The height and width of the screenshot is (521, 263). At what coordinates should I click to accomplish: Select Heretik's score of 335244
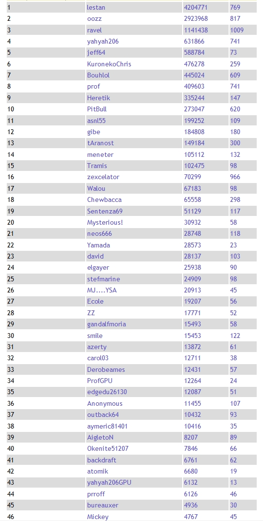click(194, 98)
